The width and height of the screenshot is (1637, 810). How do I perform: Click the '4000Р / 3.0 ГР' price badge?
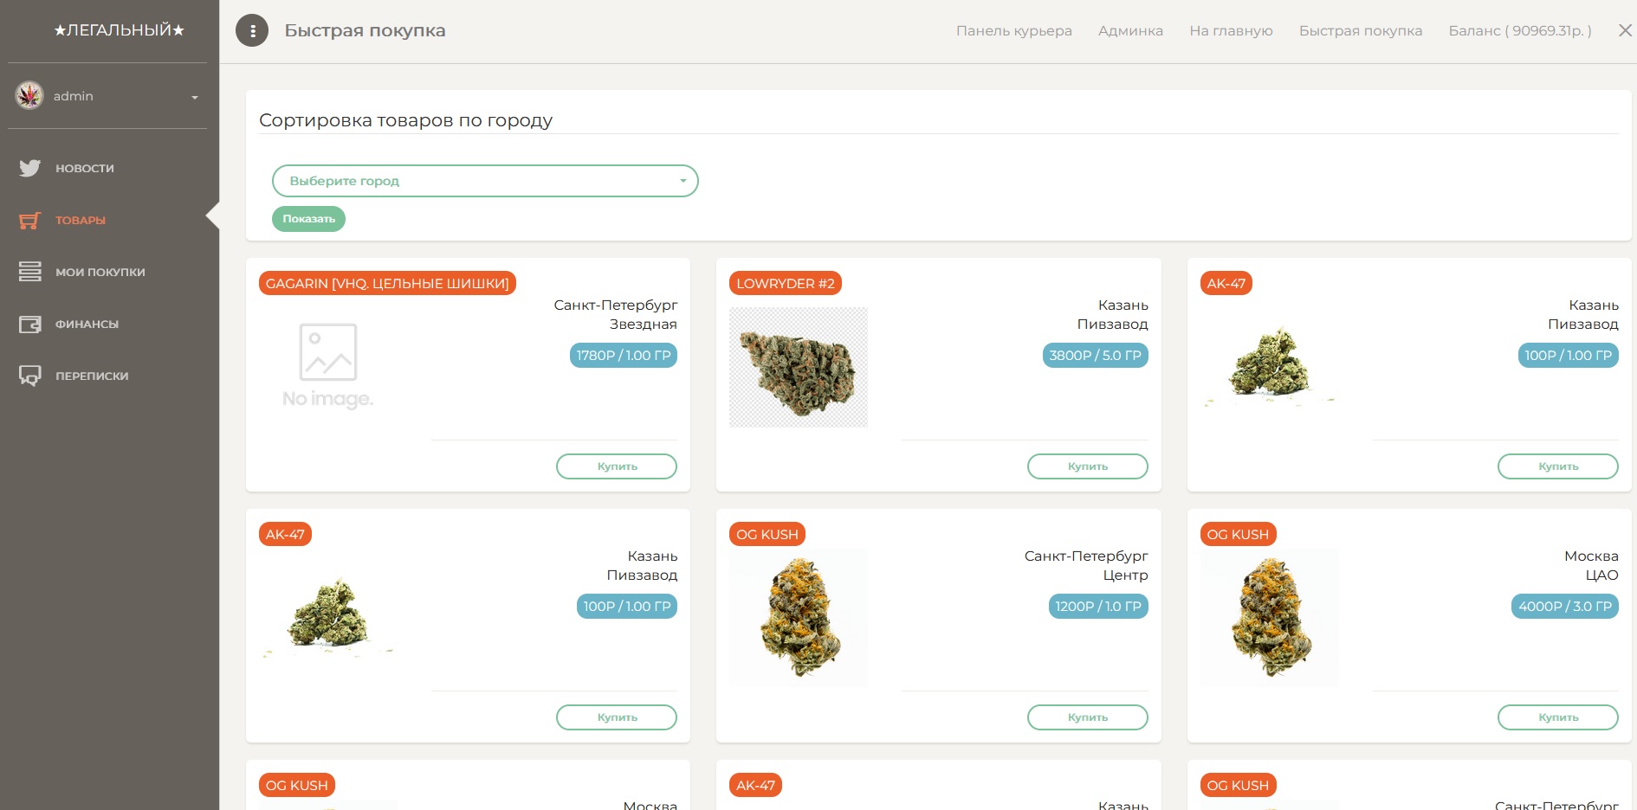[x=1565, y=607]
